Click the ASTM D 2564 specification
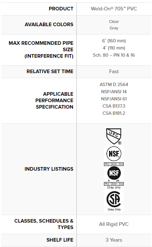152x247 pixels. pyautogui.click(x=114, y=85)
